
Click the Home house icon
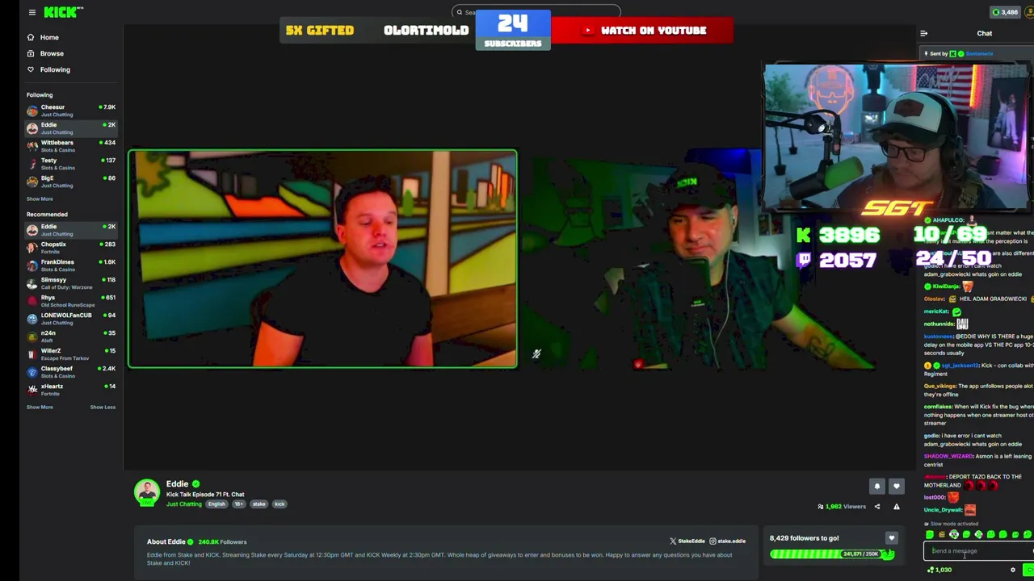pos(31,37)
